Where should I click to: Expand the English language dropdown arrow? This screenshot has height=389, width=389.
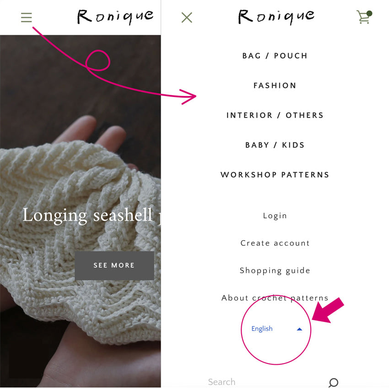click(299, 329)
